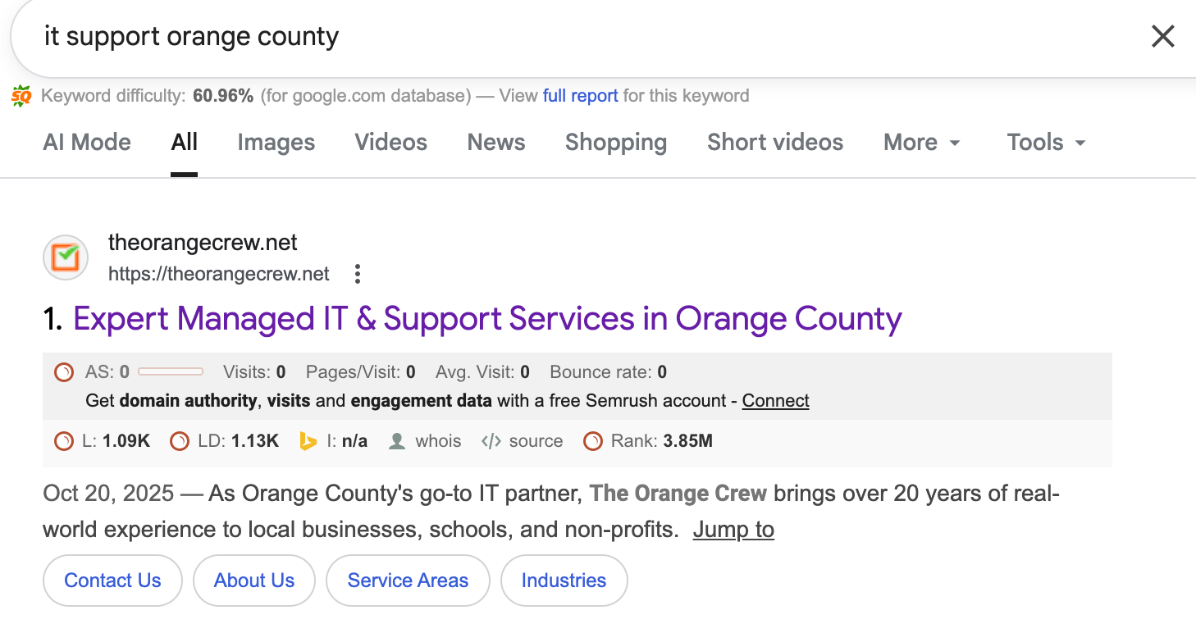The image size is (1196, 633).
Task: View the page source via the source icon
Action: [522, 440]
